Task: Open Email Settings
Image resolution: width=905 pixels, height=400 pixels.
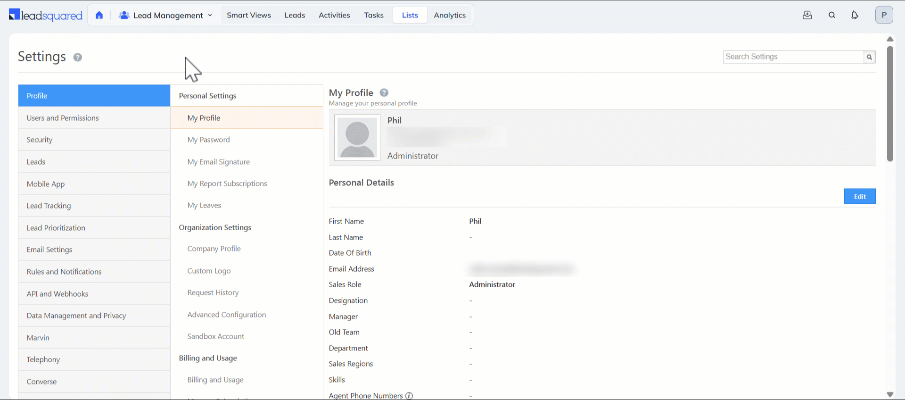Action: click(x=94, y=250)
